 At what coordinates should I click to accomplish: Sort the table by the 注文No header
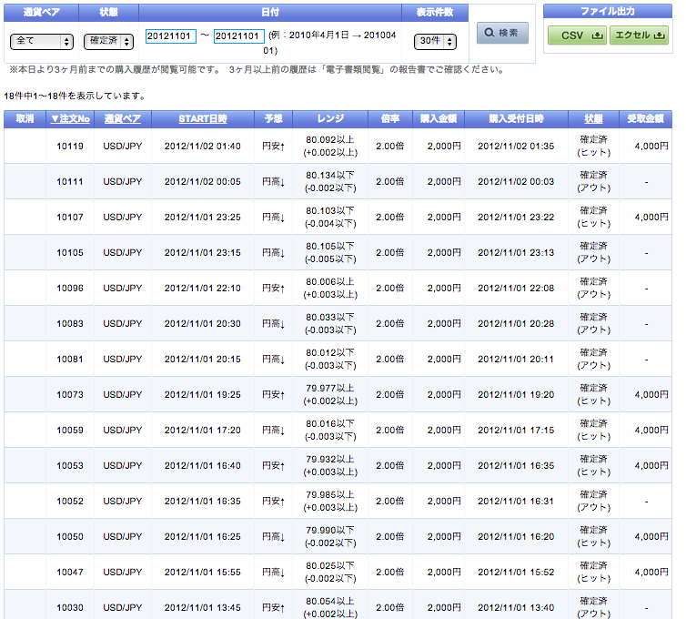[x=70, y=119]
